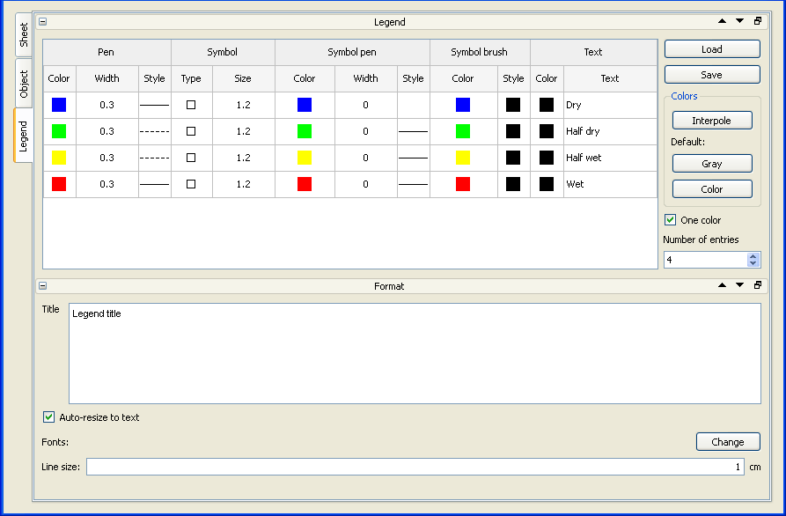The width and height of the screenshot is (786, 516).
Task: Click the Format panel up arrow icon
Action: 723,285
